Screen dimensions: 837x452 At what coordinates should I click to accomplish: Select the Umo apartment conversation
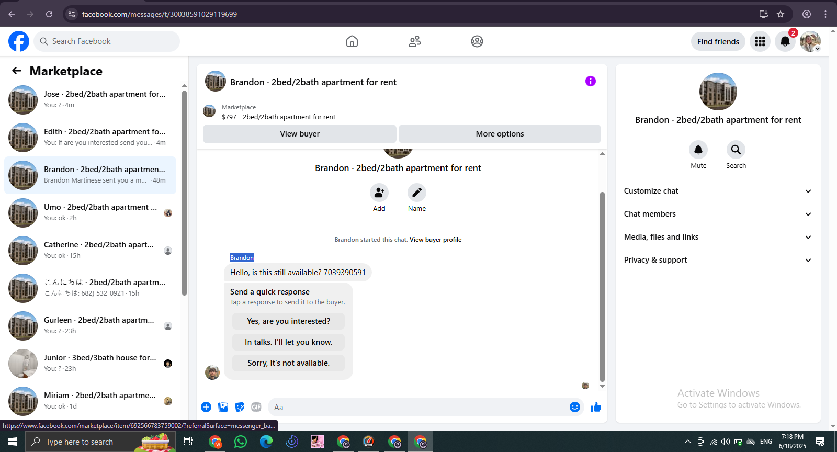click(90, 213)
